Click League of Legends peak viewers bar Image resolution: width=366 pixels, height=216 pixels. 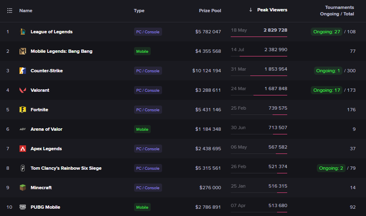tap(259, 37)
